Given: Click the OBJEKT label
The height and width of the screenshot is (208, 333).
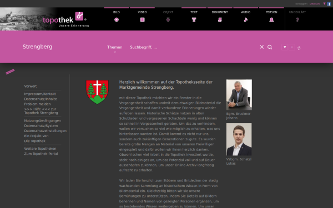Looking at the screenshot, I should 168,12.
